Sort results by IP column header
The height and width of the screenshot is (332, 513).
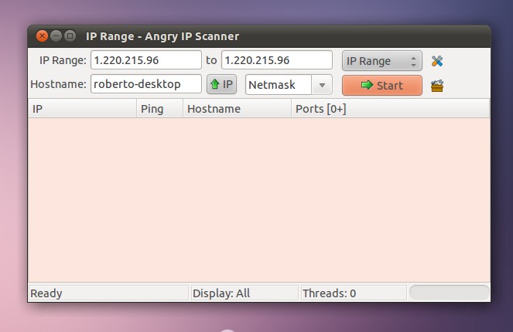[x=83, y=109]
